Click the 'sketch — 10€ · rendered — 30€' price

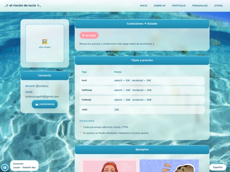pos(132,80)
